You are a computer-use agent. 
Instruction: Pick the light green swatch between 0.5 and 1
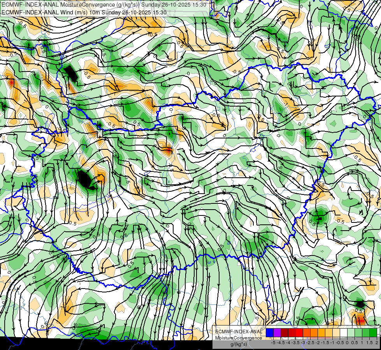pyautogui.click(x=358, y=333)
